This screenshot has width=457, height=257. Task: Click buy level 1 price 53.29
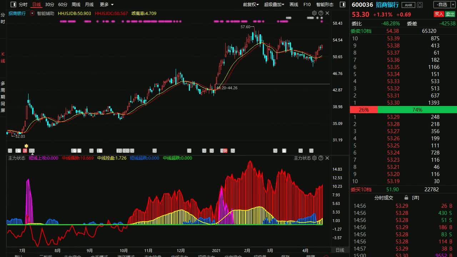[393, 117]
